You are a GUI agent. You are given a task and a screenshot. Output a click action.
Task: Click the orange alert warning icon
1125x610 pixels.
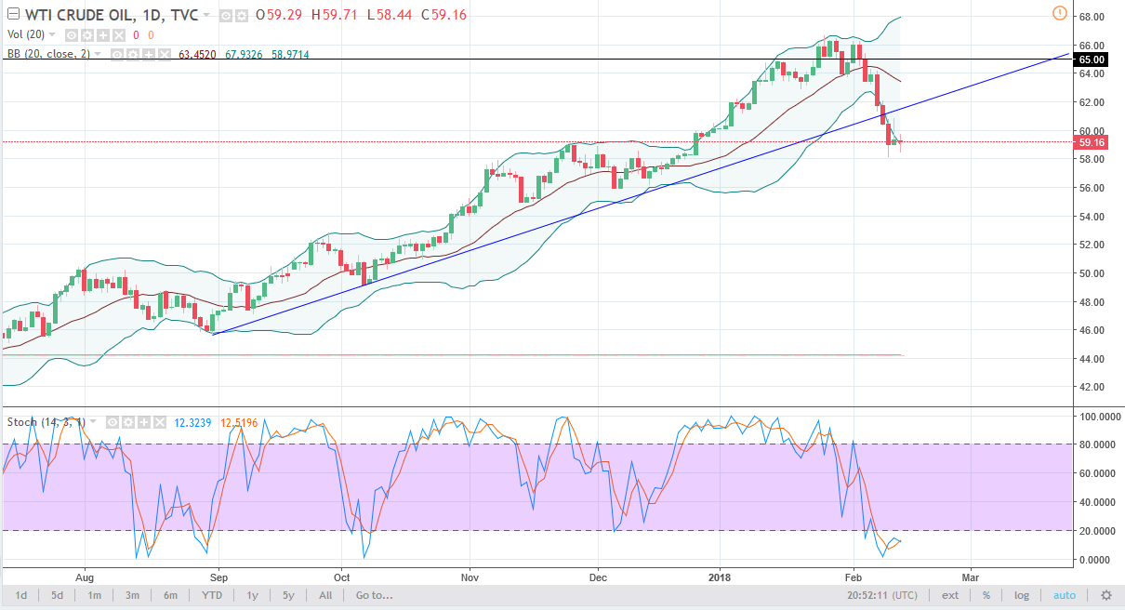point(1060,13)
